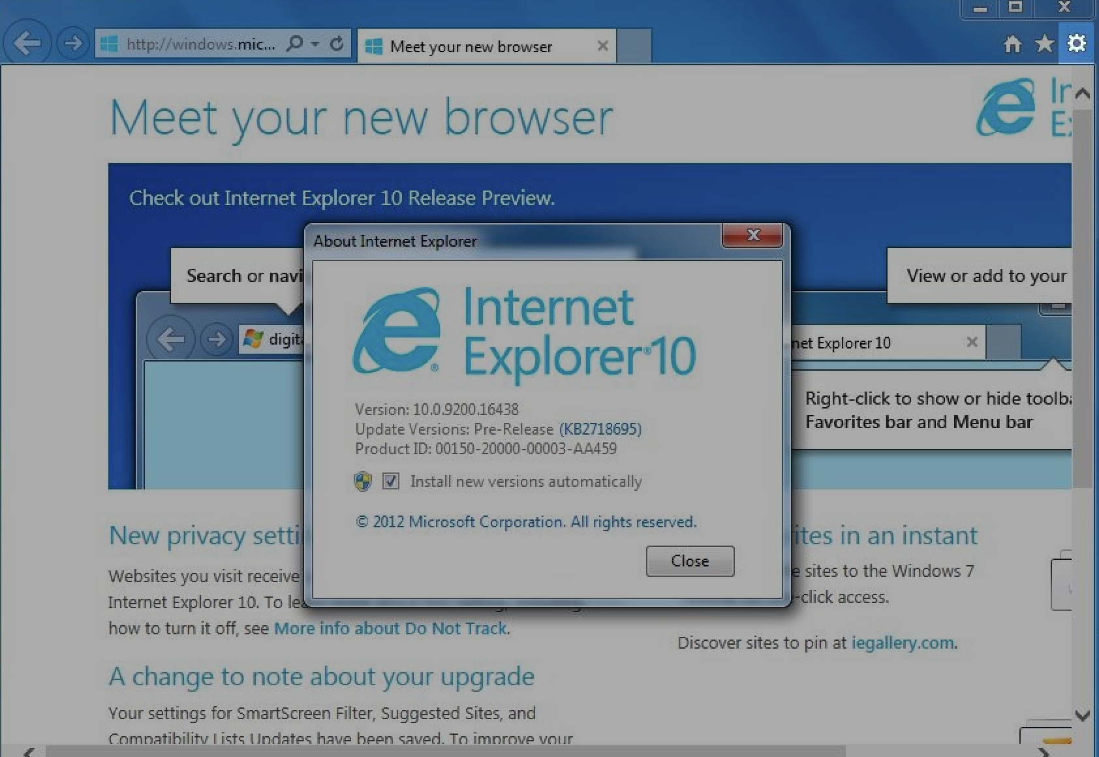Open the KB2718695 update link
The height and width of the screenshot is (757, 1099).
click(600, 429)
